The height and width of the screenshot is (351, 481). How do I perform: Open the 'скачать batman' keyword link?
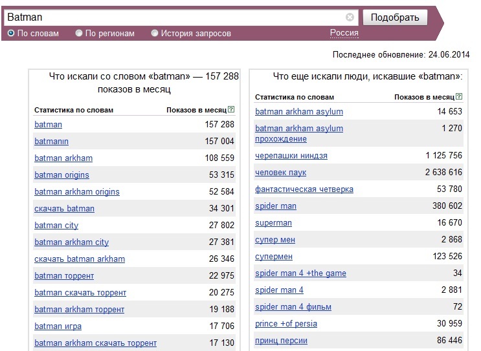[65, 209]
